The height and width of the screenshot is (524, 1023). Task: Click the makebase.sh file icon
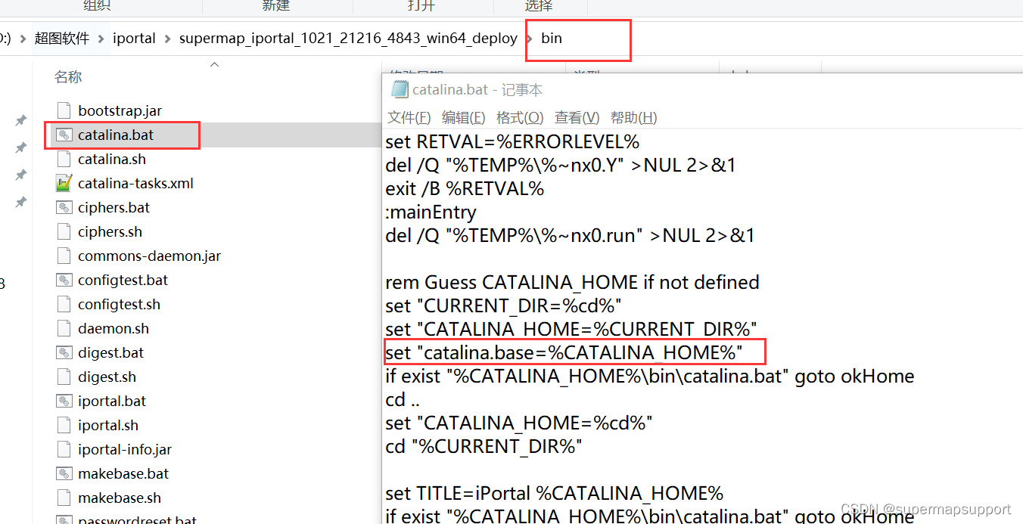click(64, 498)
